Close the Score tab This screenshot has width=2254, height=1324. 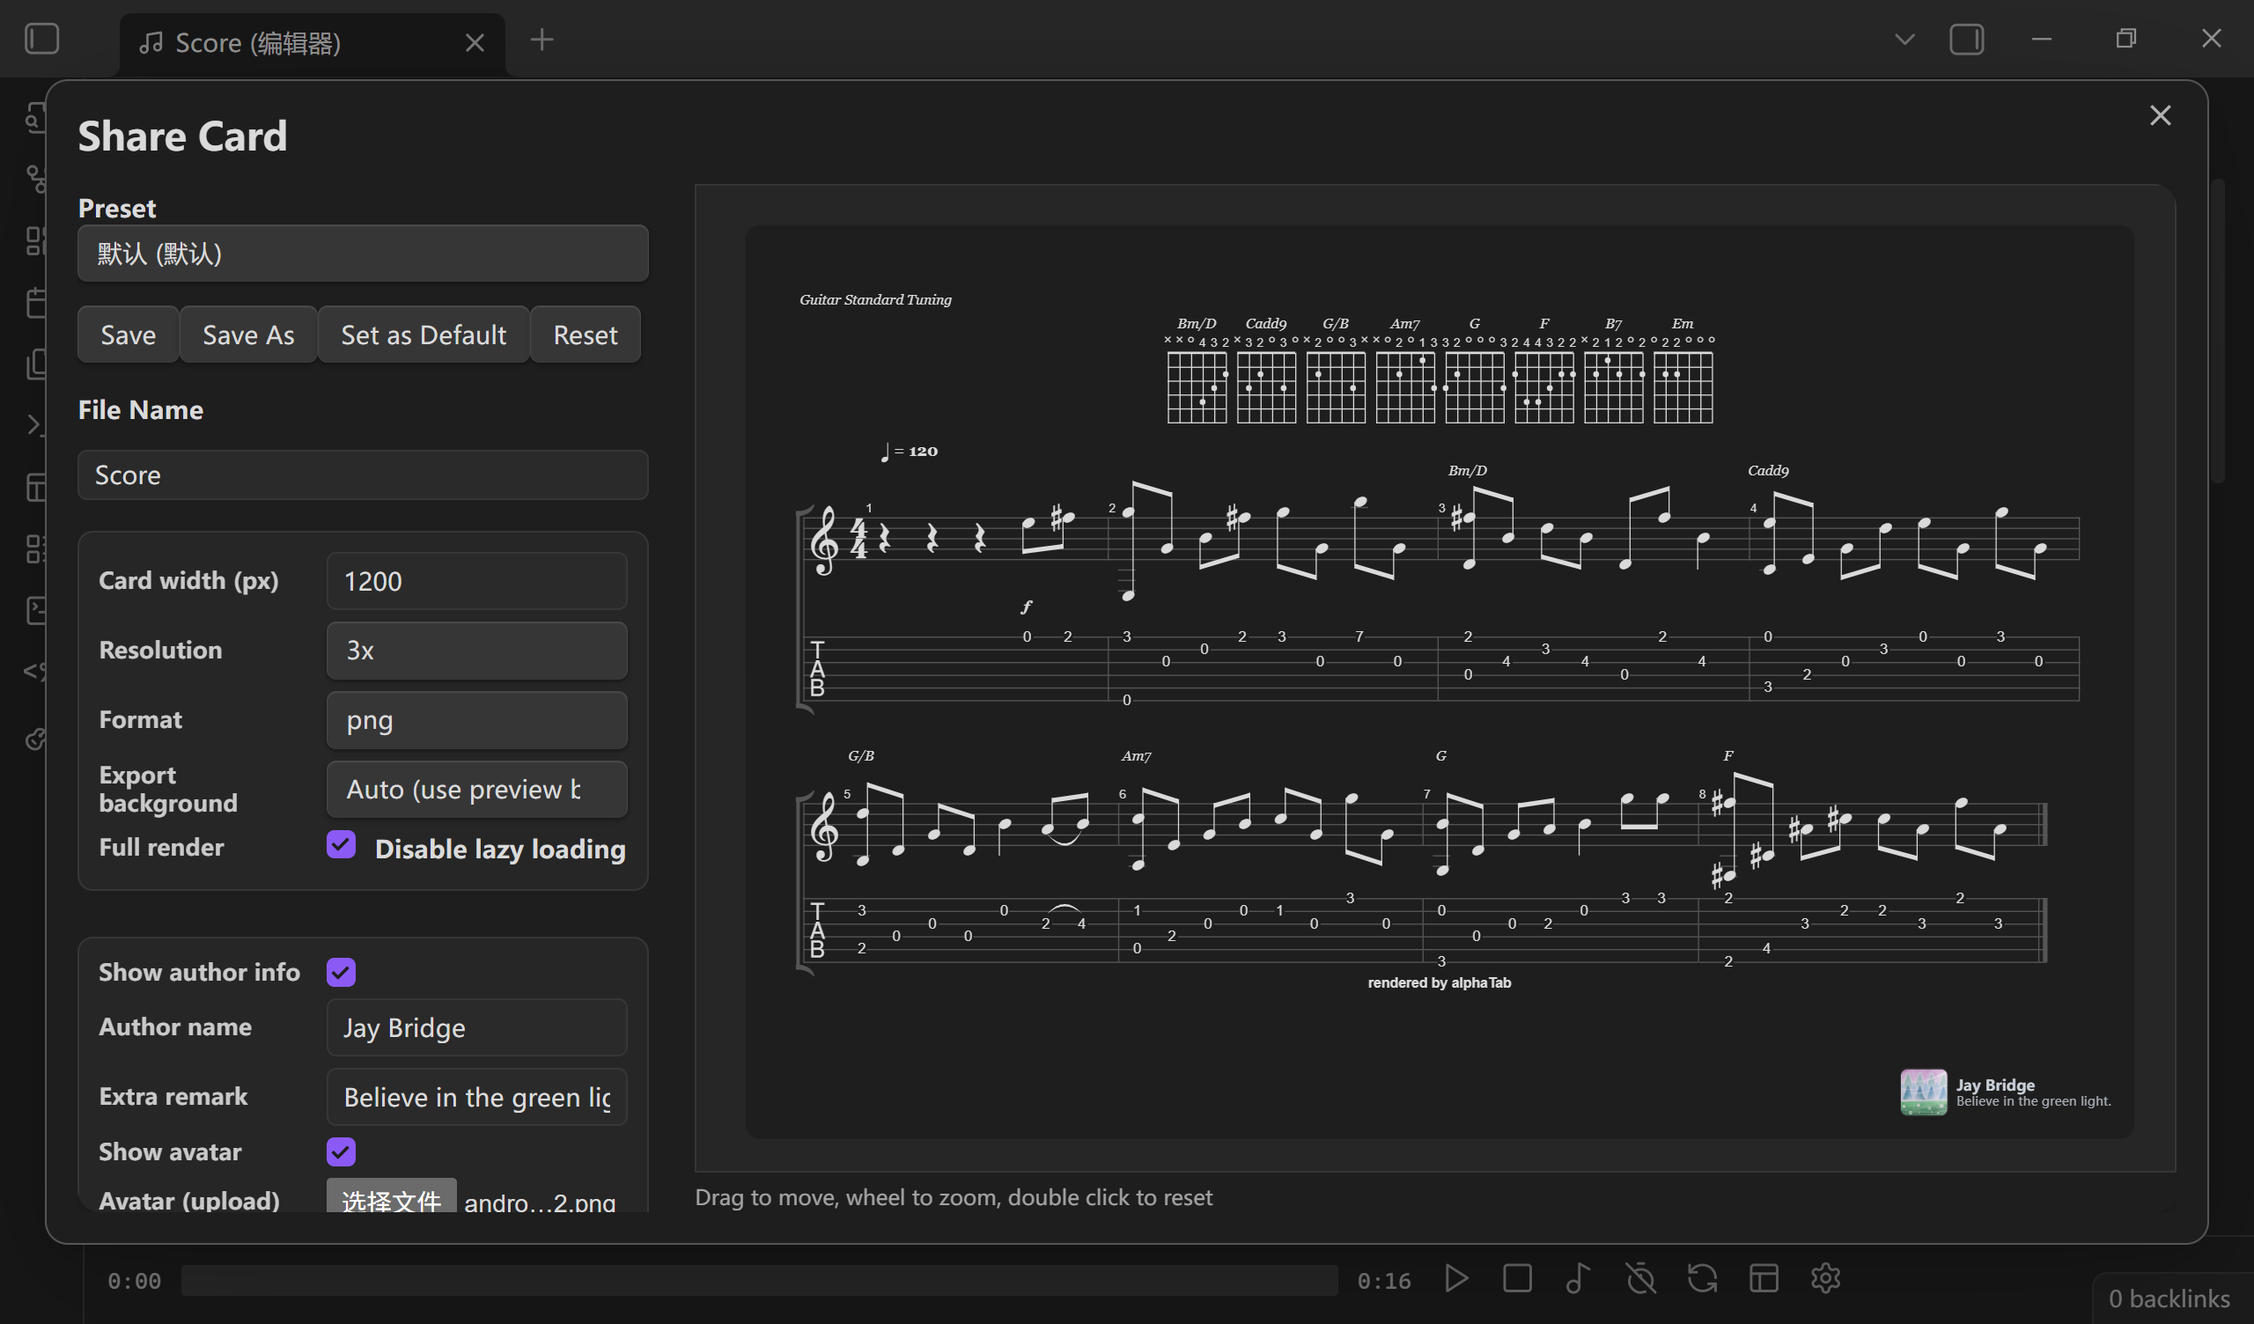[x=475, y=42]
